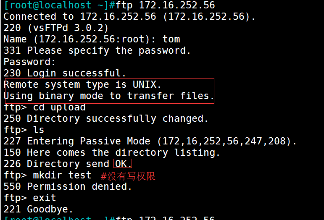Click the 'Password:' prompt
Screen dimensions: 324x220
[30, 62]
